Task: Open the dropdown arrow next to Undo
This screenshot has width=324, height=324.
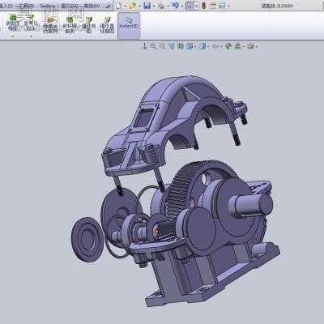Action: pos(182,6)
